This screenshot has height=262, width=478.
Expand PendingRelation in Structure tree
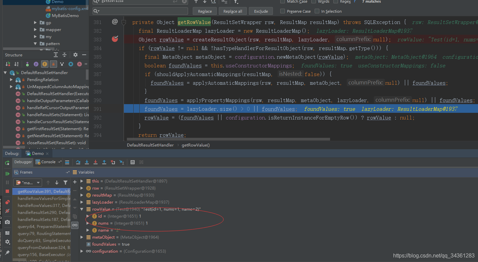pyautogui.click(x=11, y=80)
